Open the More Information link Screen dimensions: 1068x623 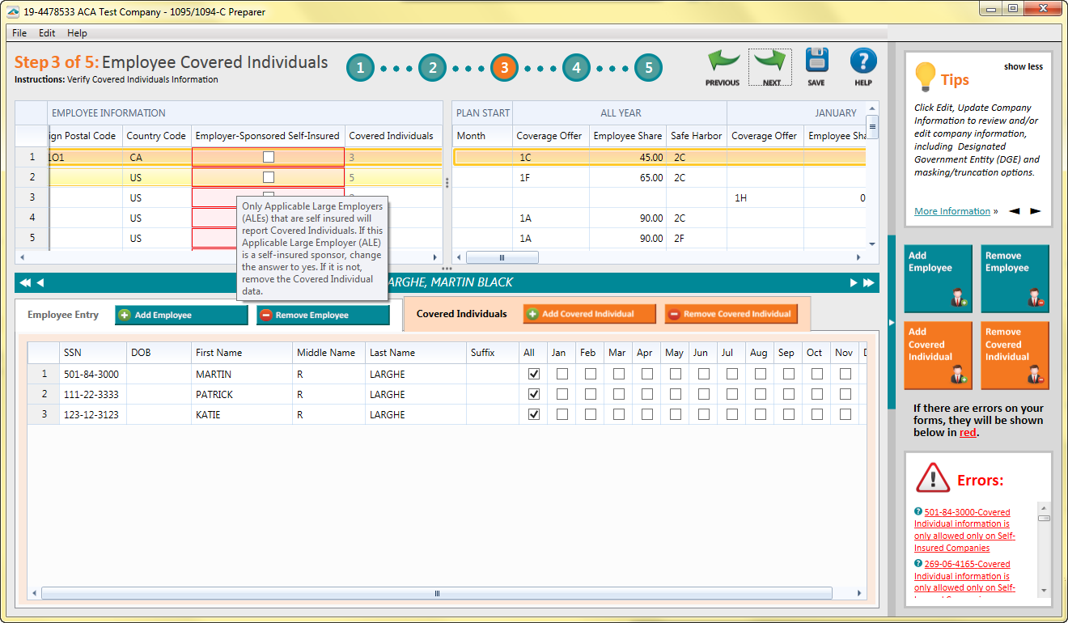pyautogui.click(x=951, y=211)
